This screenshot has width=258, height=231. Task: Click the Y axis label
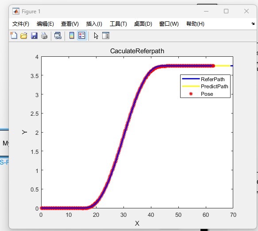click(24, 132)
